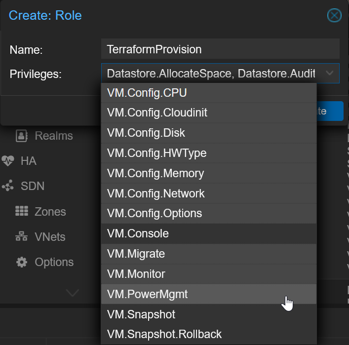Click the Realms icon in sidebar
Screen dimensions: 349x345
pyautogui.click(x=22, y=136)
